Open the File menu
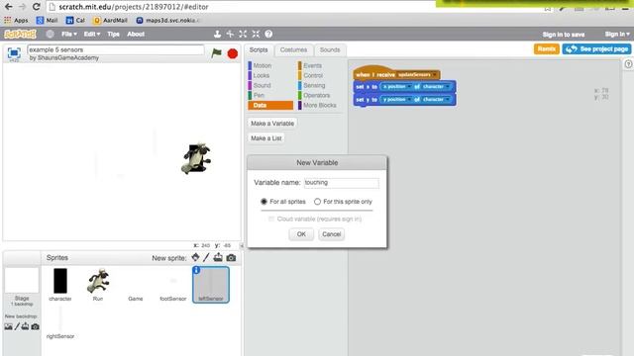The image size is (634, 356). coord(69,35)
